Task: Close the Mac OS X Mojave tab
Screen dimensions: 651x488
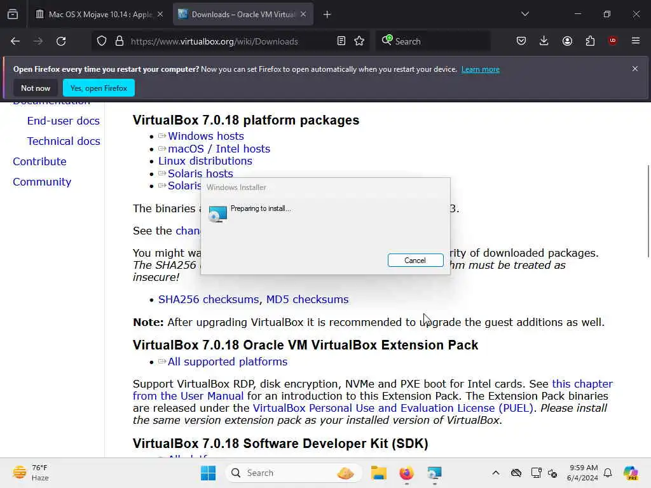Action: click(160, 15)
